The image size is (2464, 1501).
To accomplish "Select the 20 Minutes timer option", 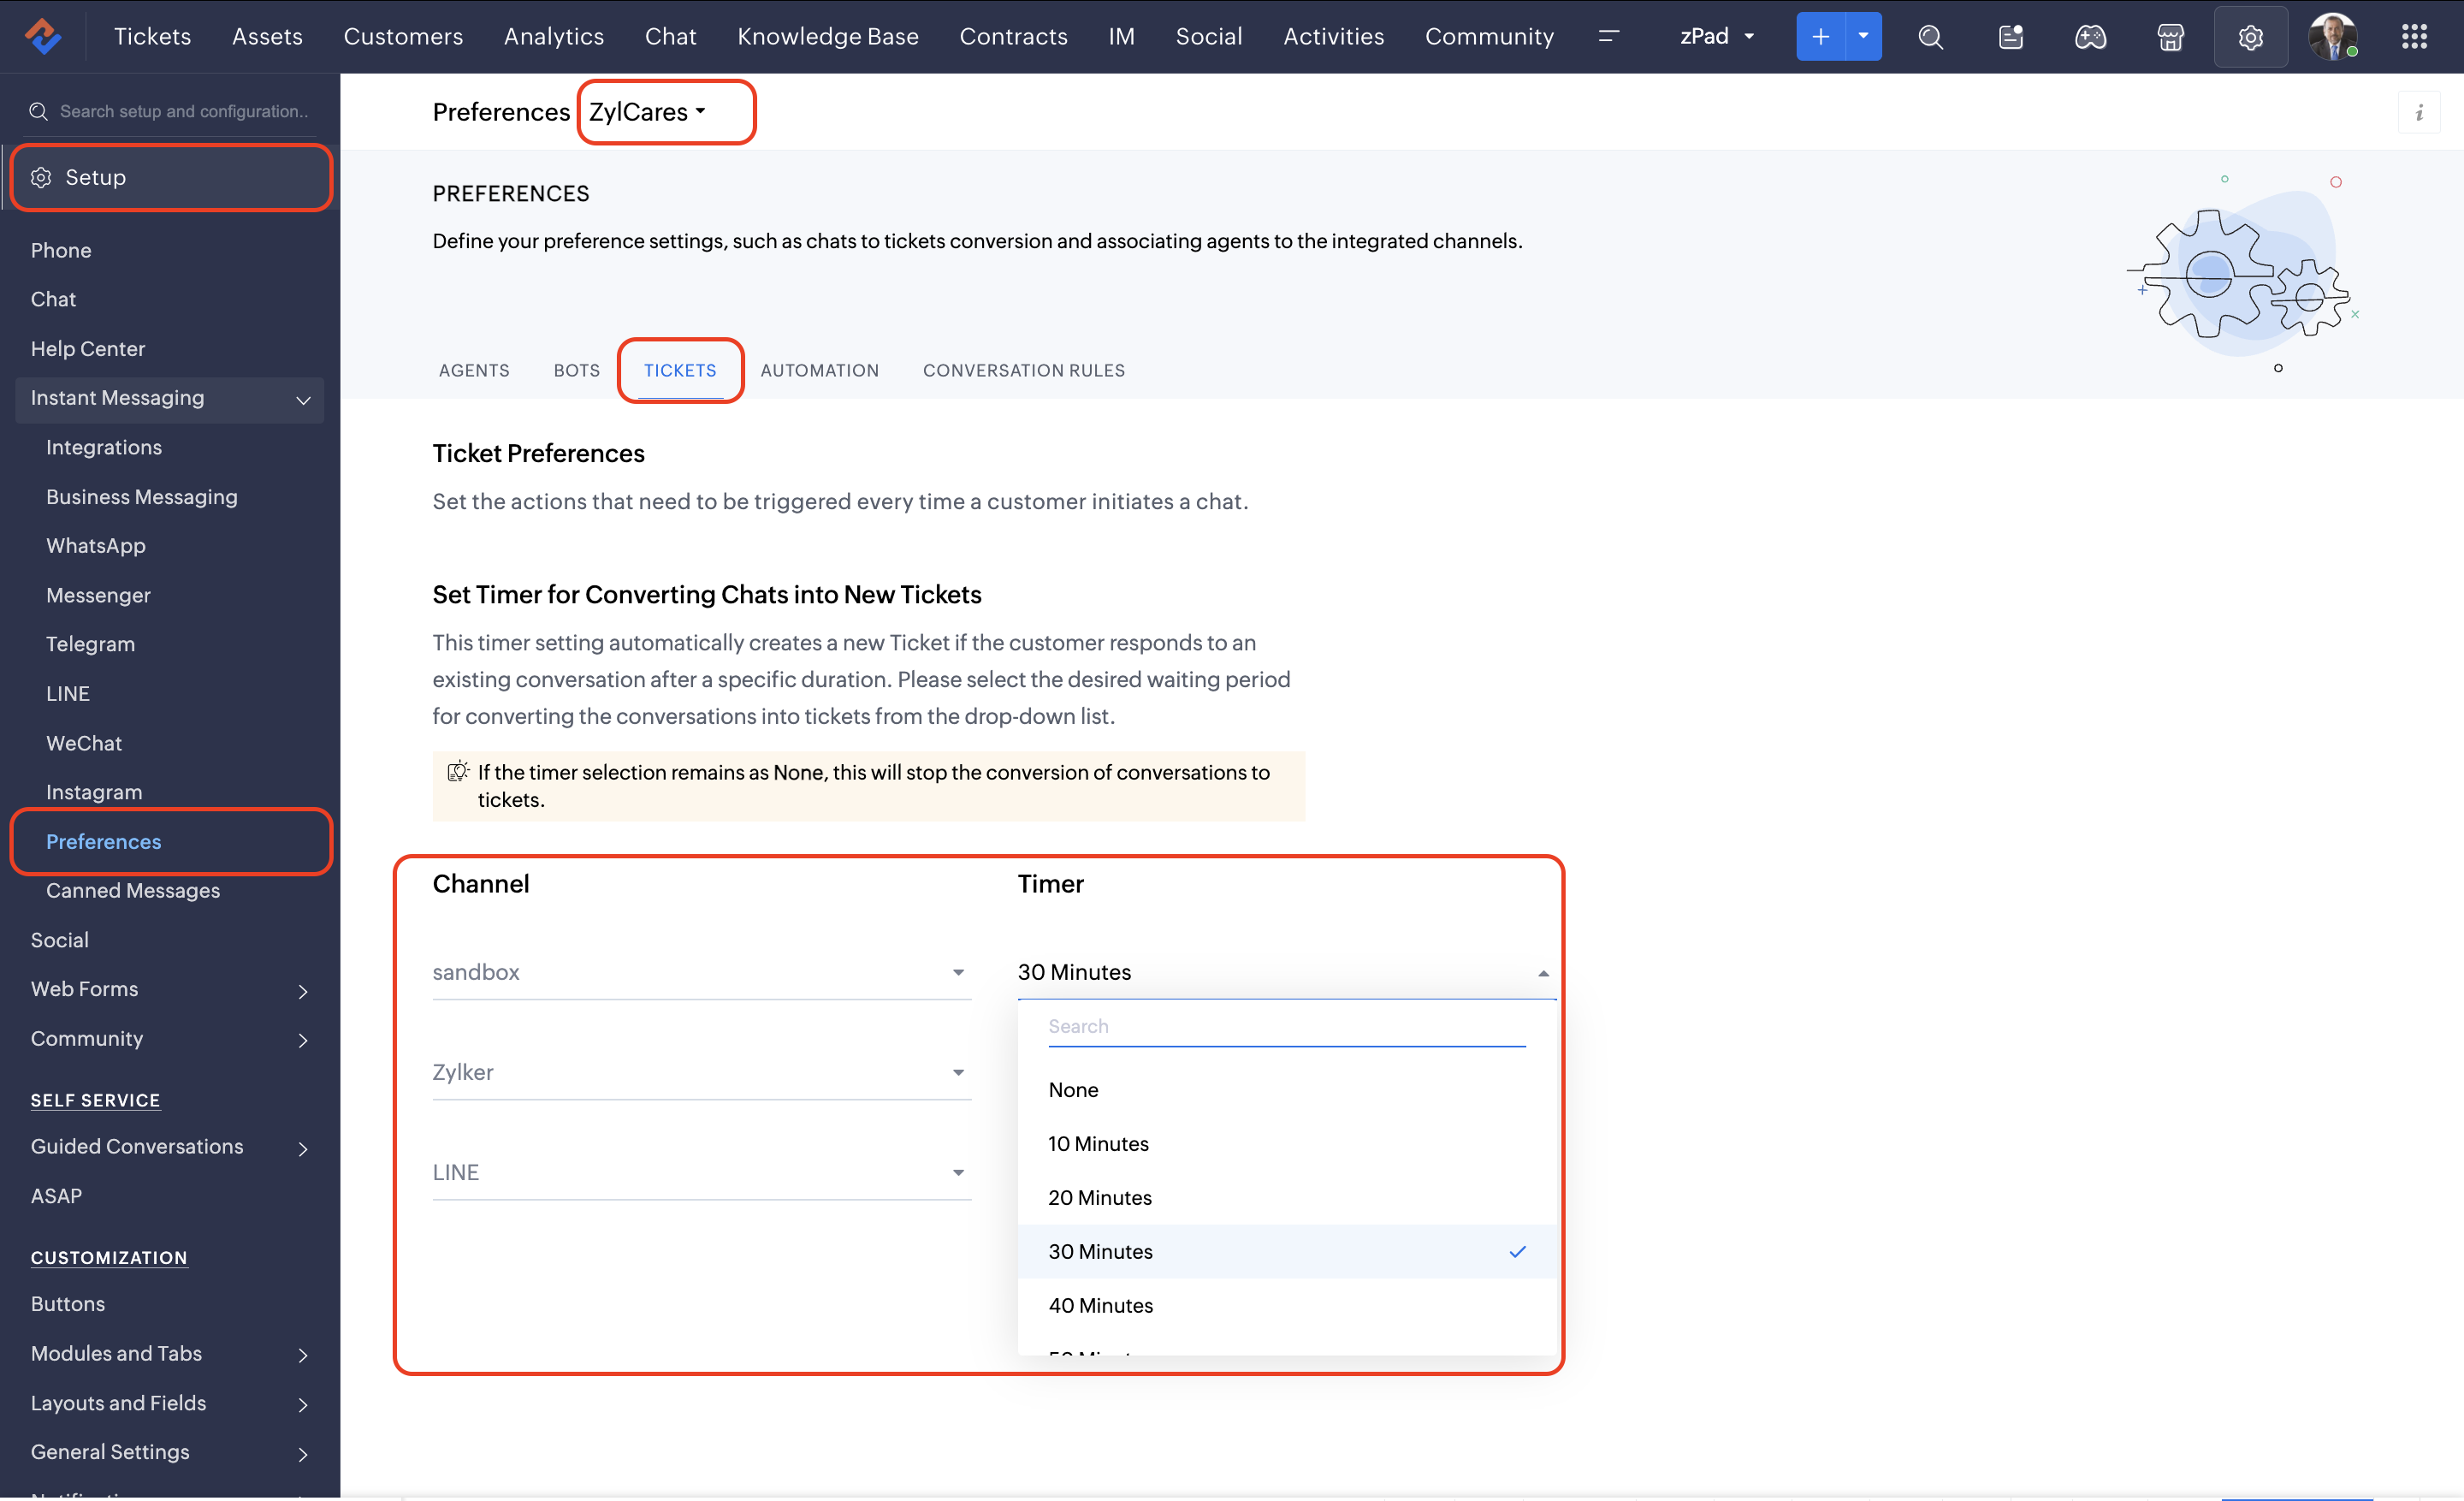I will 1100,1197.
